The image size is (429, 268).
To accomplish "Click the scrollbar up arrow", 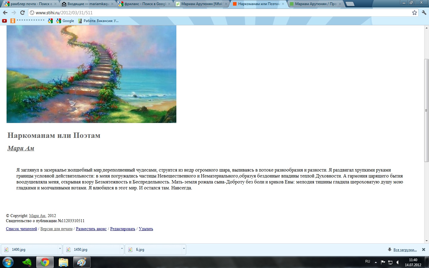I will click(x=426, y=28).
